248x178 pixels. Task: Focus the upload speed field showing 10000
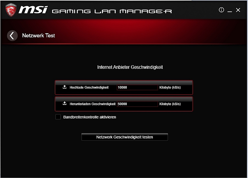coord(137,88)
